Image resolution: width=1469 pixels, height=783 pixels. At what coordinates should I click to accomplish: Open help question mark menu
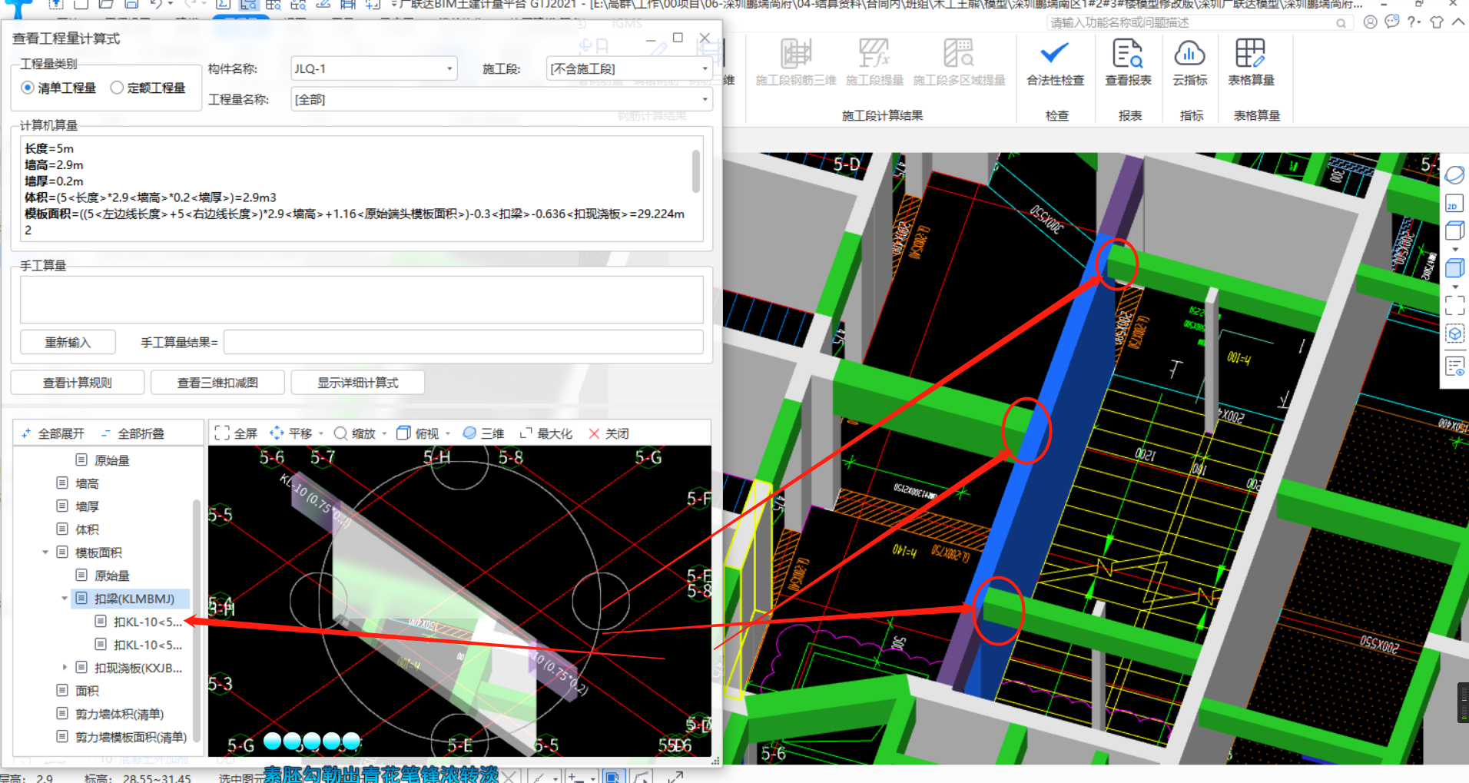[1414, 22]
